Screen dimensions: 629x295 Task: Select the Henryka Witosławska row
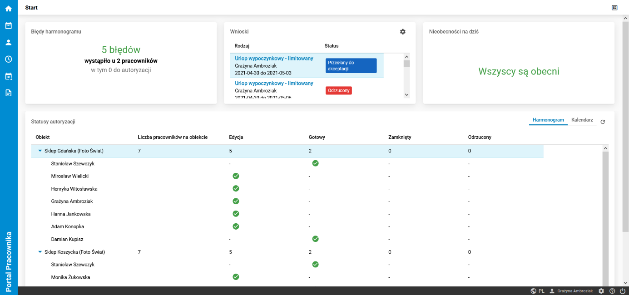[287, 188]
